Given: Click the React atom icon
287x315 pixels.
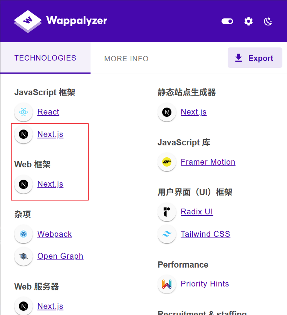Looking at the screenshot, I should [x=23, y=112].
